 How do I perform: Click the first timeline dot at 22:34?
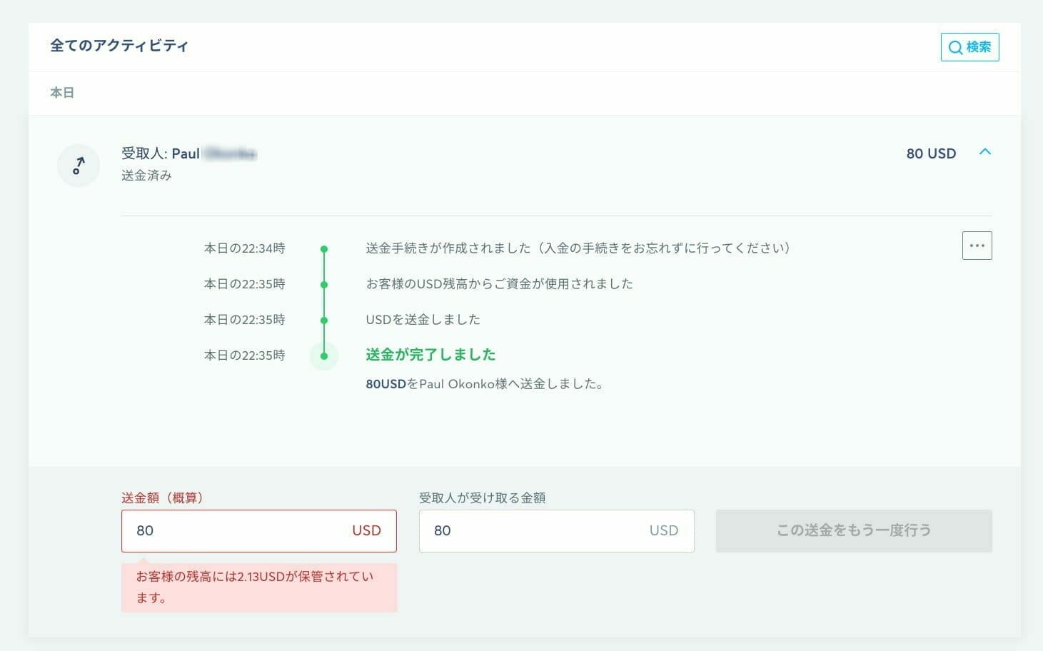(x=324, y=249)
